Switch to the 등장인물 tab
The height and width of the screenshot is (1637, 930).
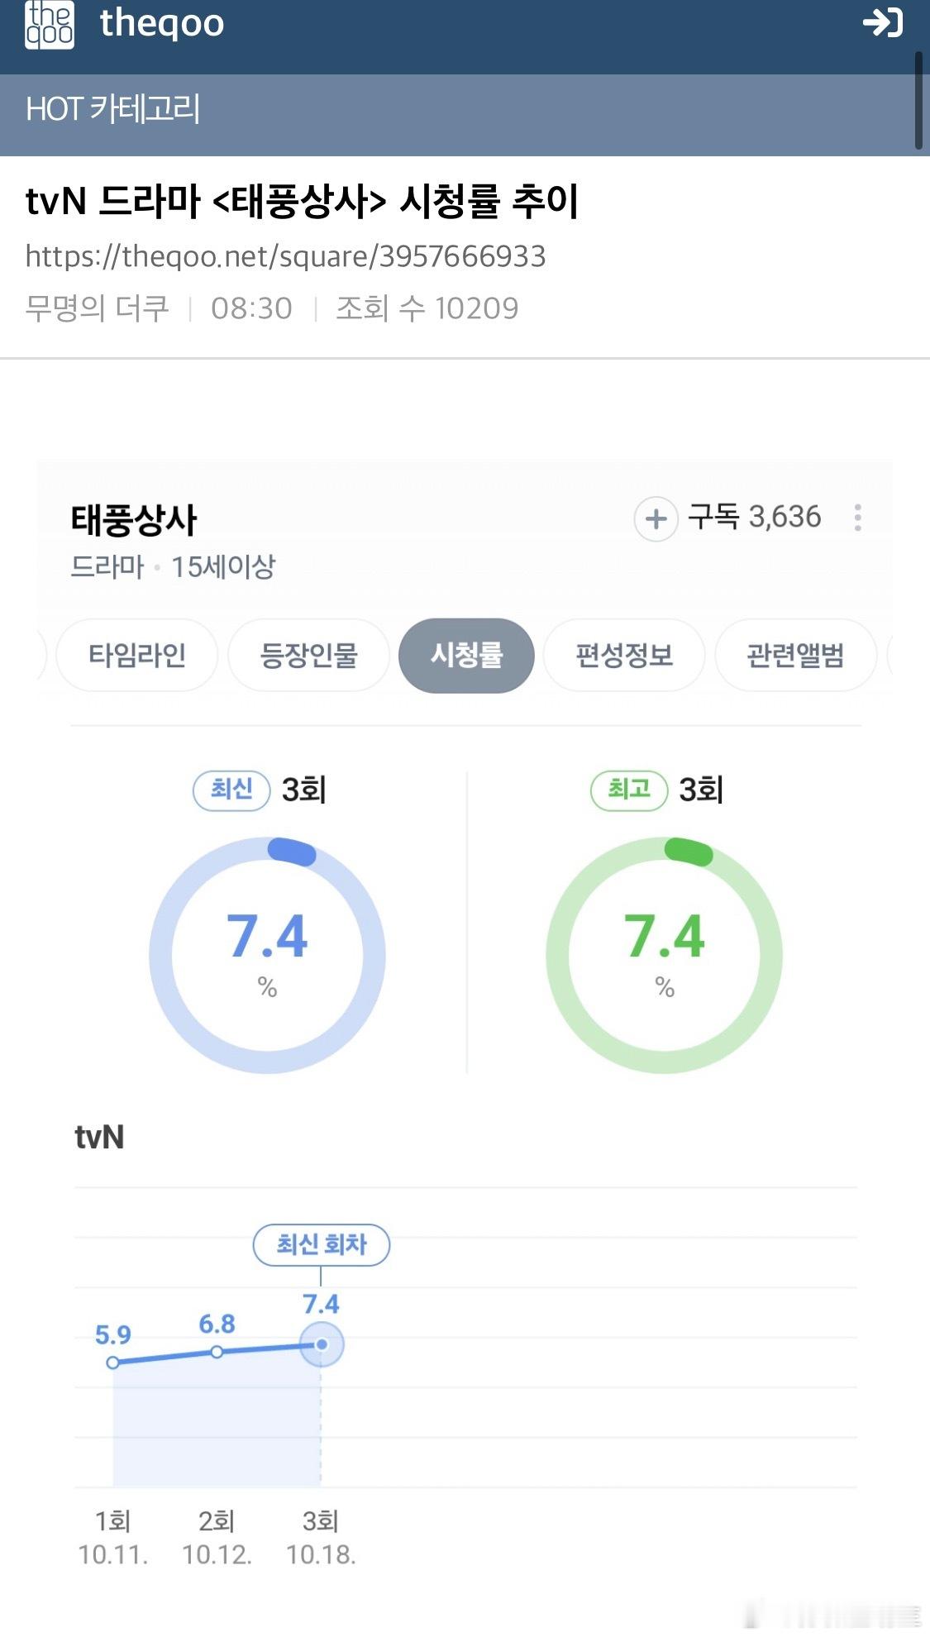(308, 656)
